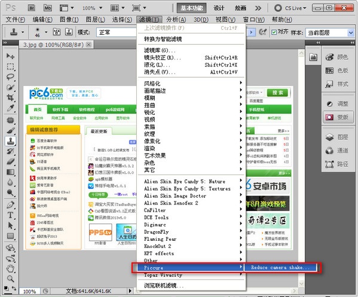Image resolution: width=358 pixels, height=297 pixels.
Task: Toggle the 对齐 checkbox
Action: pyautogui.click(x=274, y=32)
